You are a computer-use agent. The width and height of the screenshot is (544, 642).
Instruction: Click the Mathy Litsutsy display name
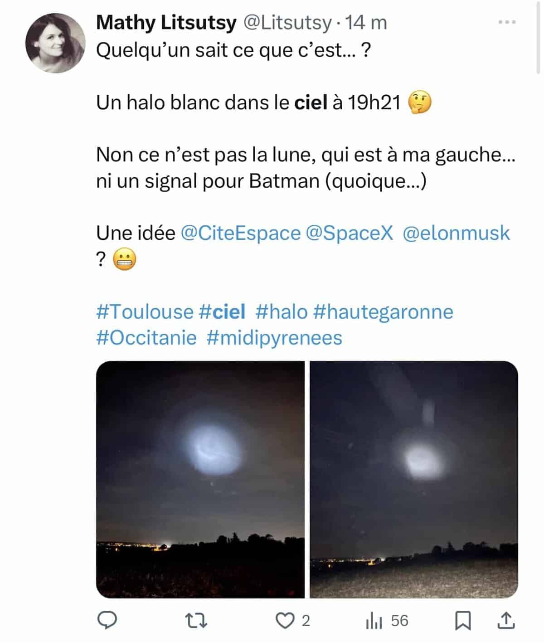tap(166, 23)
